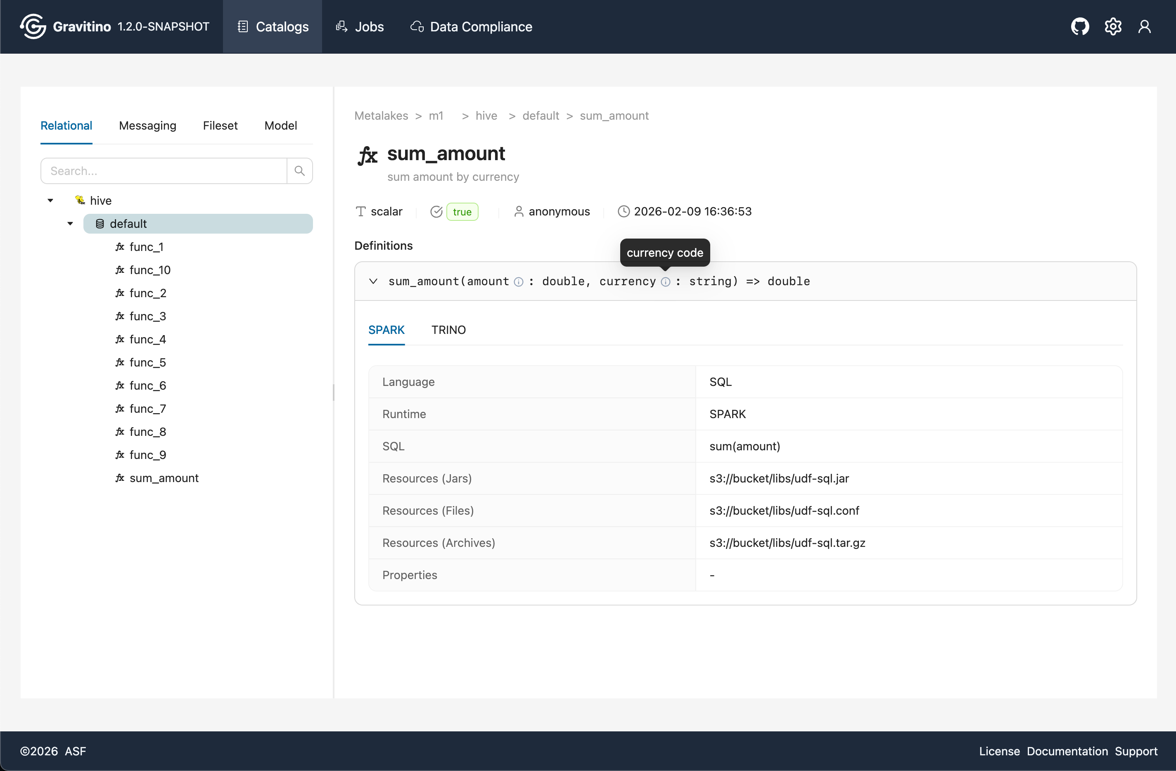Collapse the hive catalog tree node

pos(50,201)
